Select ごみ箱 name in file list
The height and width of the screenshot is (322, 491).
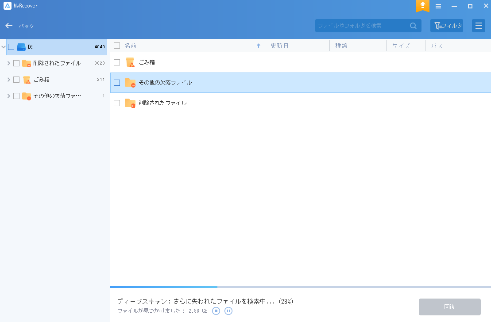coord(147,62)
